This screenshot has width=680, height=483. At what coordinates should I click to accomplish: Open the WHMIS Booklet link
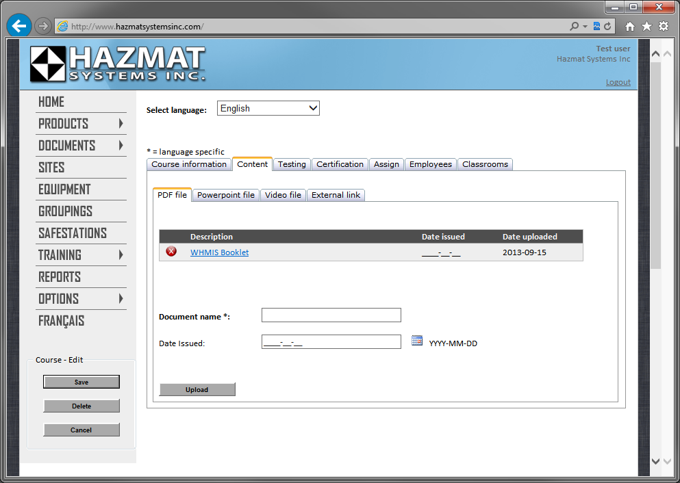[x=219, y=252]
